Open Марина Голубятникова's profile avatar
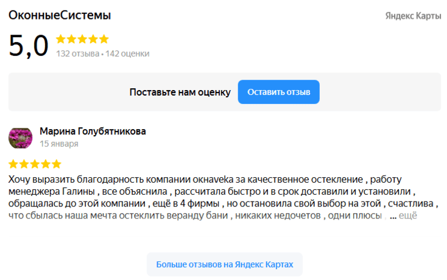 coord(20,138)
